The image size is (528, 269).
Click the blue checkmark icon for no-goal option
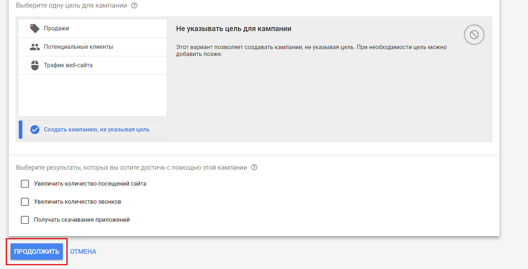35,130
